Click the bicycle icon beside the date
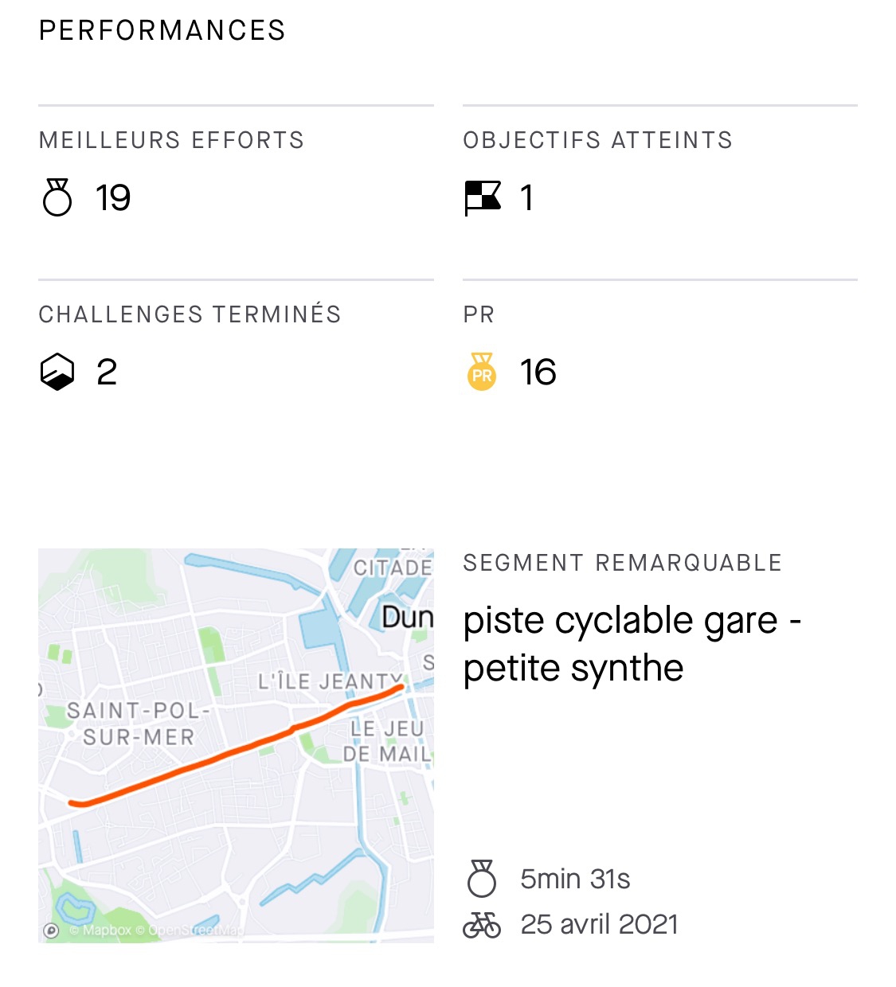896x987 pixels. pyautogui.click(x=482, y=924)
